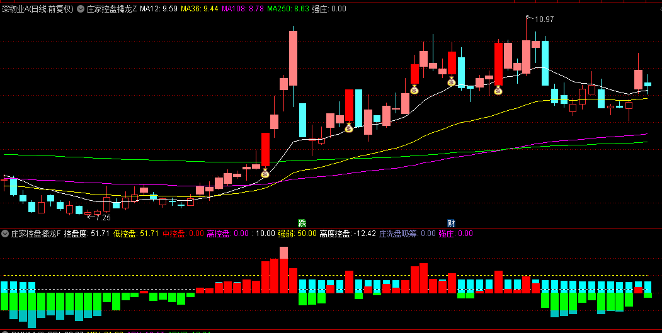Select the 低控盘: 51.71 reading

point(136,234)
